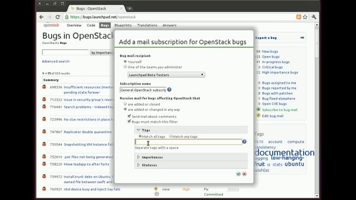Reload the page with refresh icon
Image resolution: width=356 pixels, height=200 pixels.
(58, 17)
